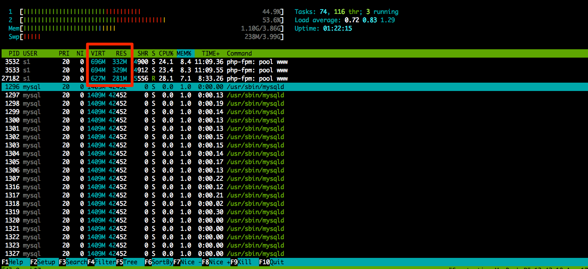
Task: Select the mysqld row with PID 1306
Action: (294, 170)
